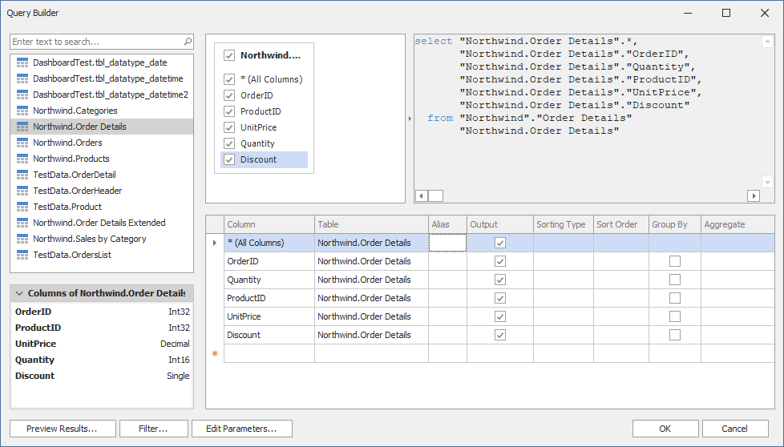
Task: Toggle Output checkbox for UnitPrice row
Action: point(500,316)
